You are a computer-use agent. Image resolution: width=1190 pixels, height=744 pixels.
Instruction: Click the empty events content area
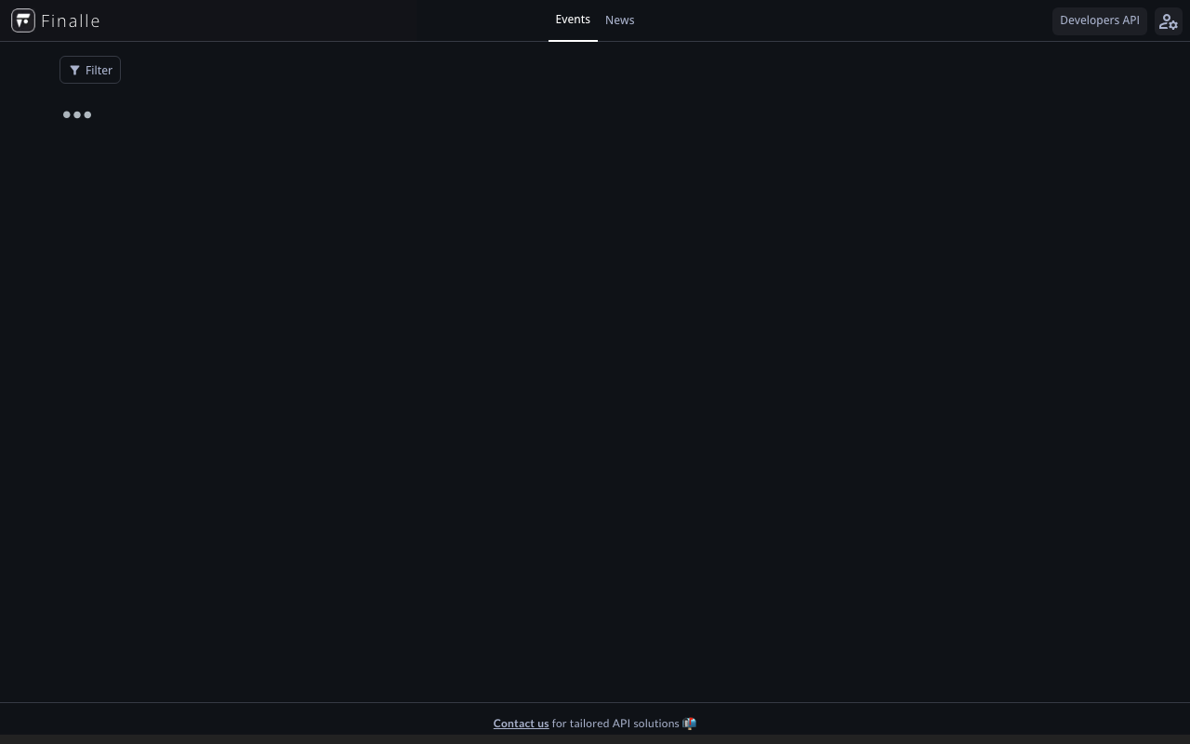[595, 372]
